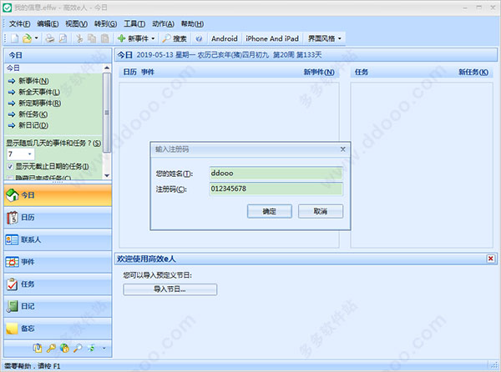501x372 pixels.
Task: Expand the 新事件 dropdown arrow
Action: [x=153, y=38]
